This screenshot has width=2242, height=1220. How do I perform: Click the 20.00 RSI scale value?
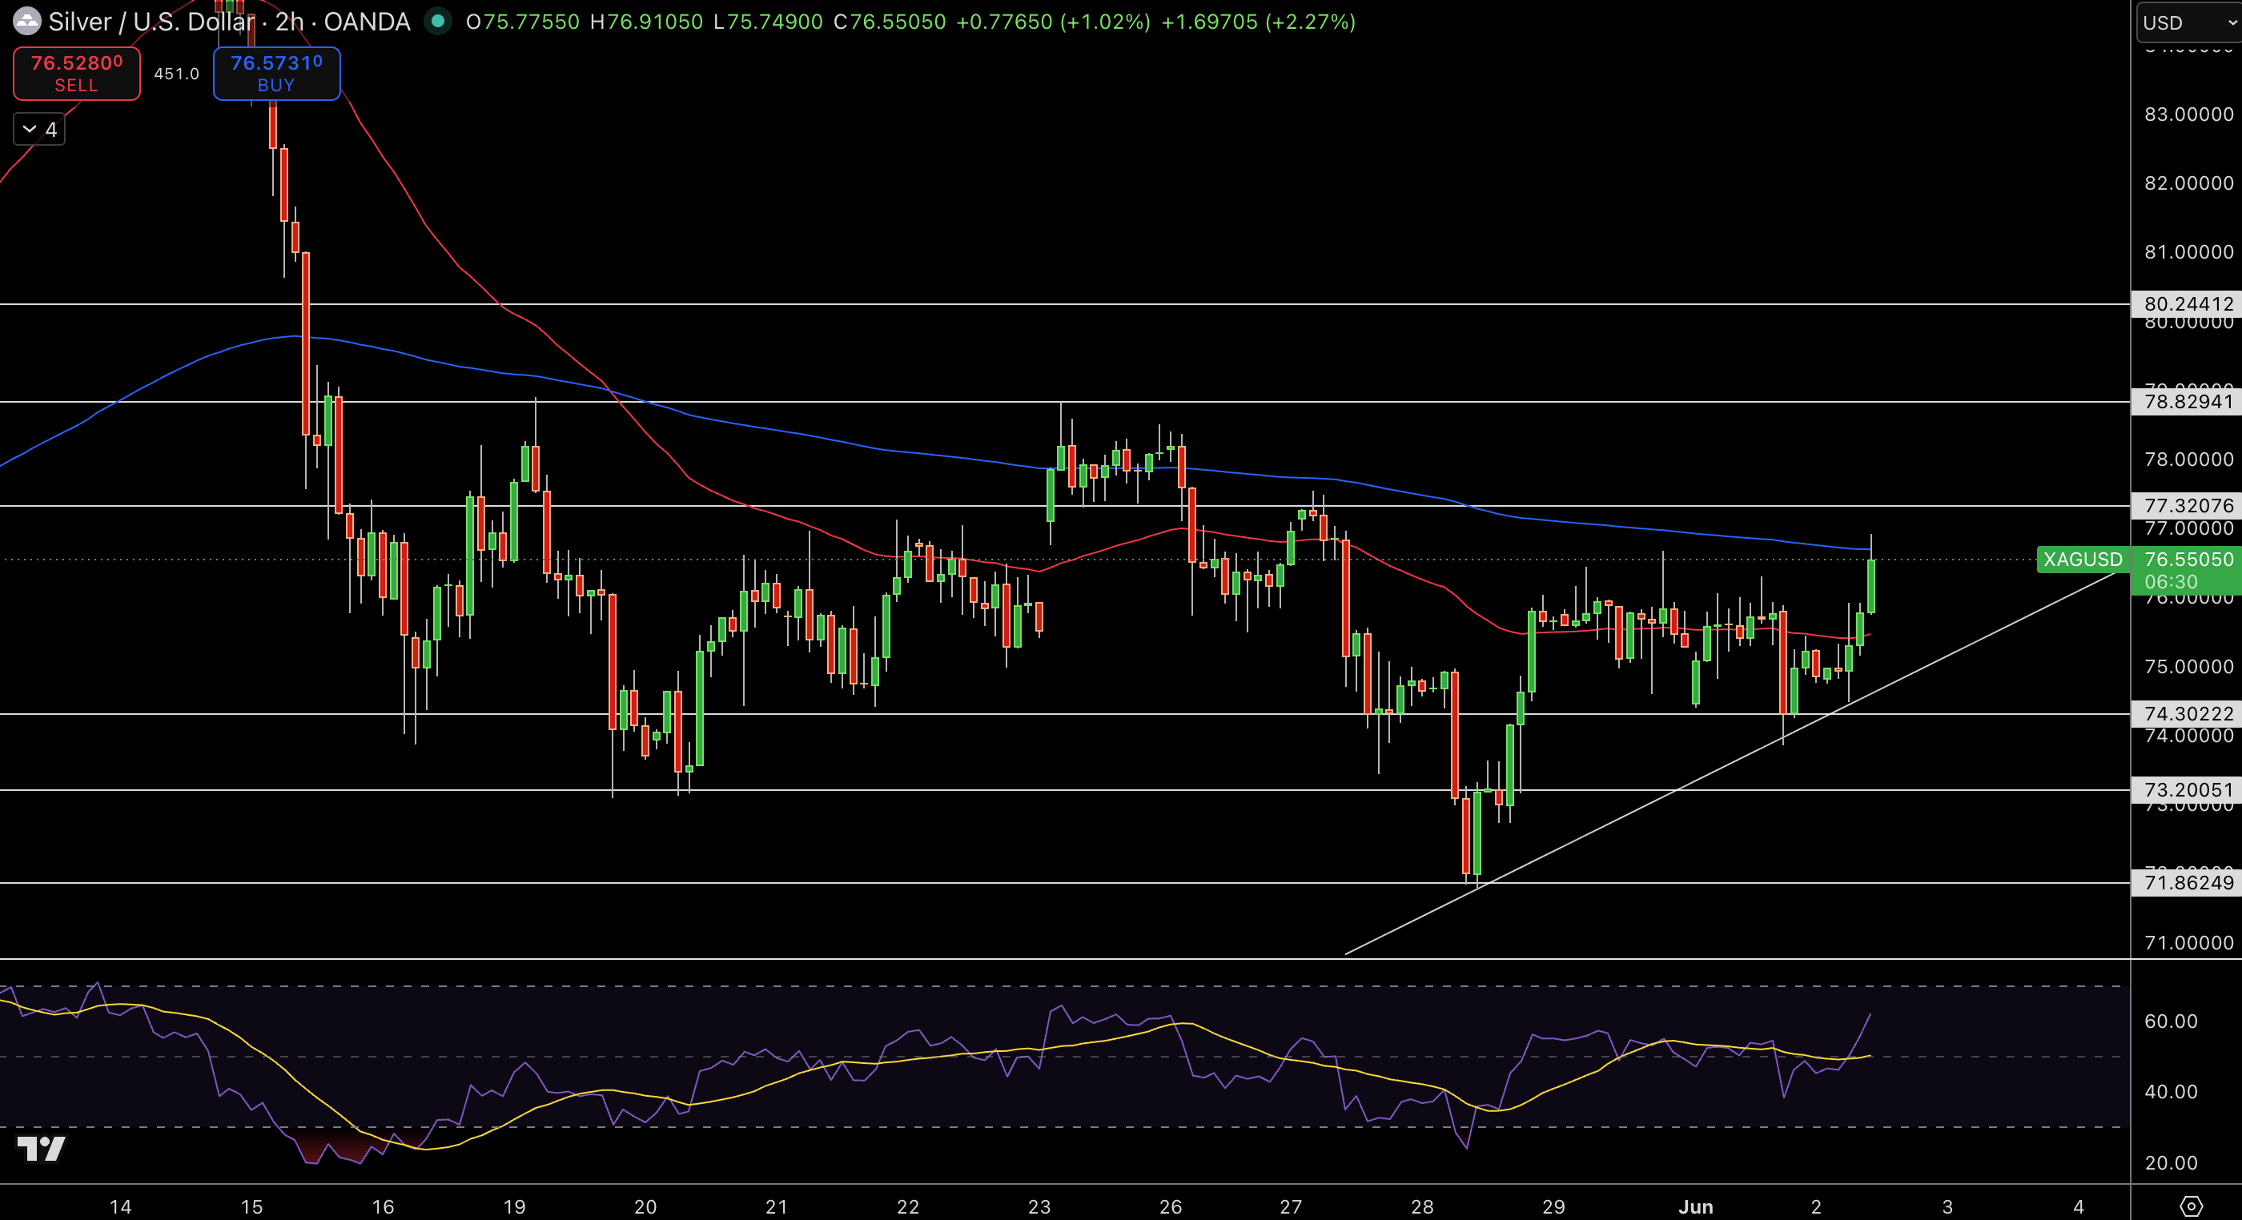(2171, 1162)
